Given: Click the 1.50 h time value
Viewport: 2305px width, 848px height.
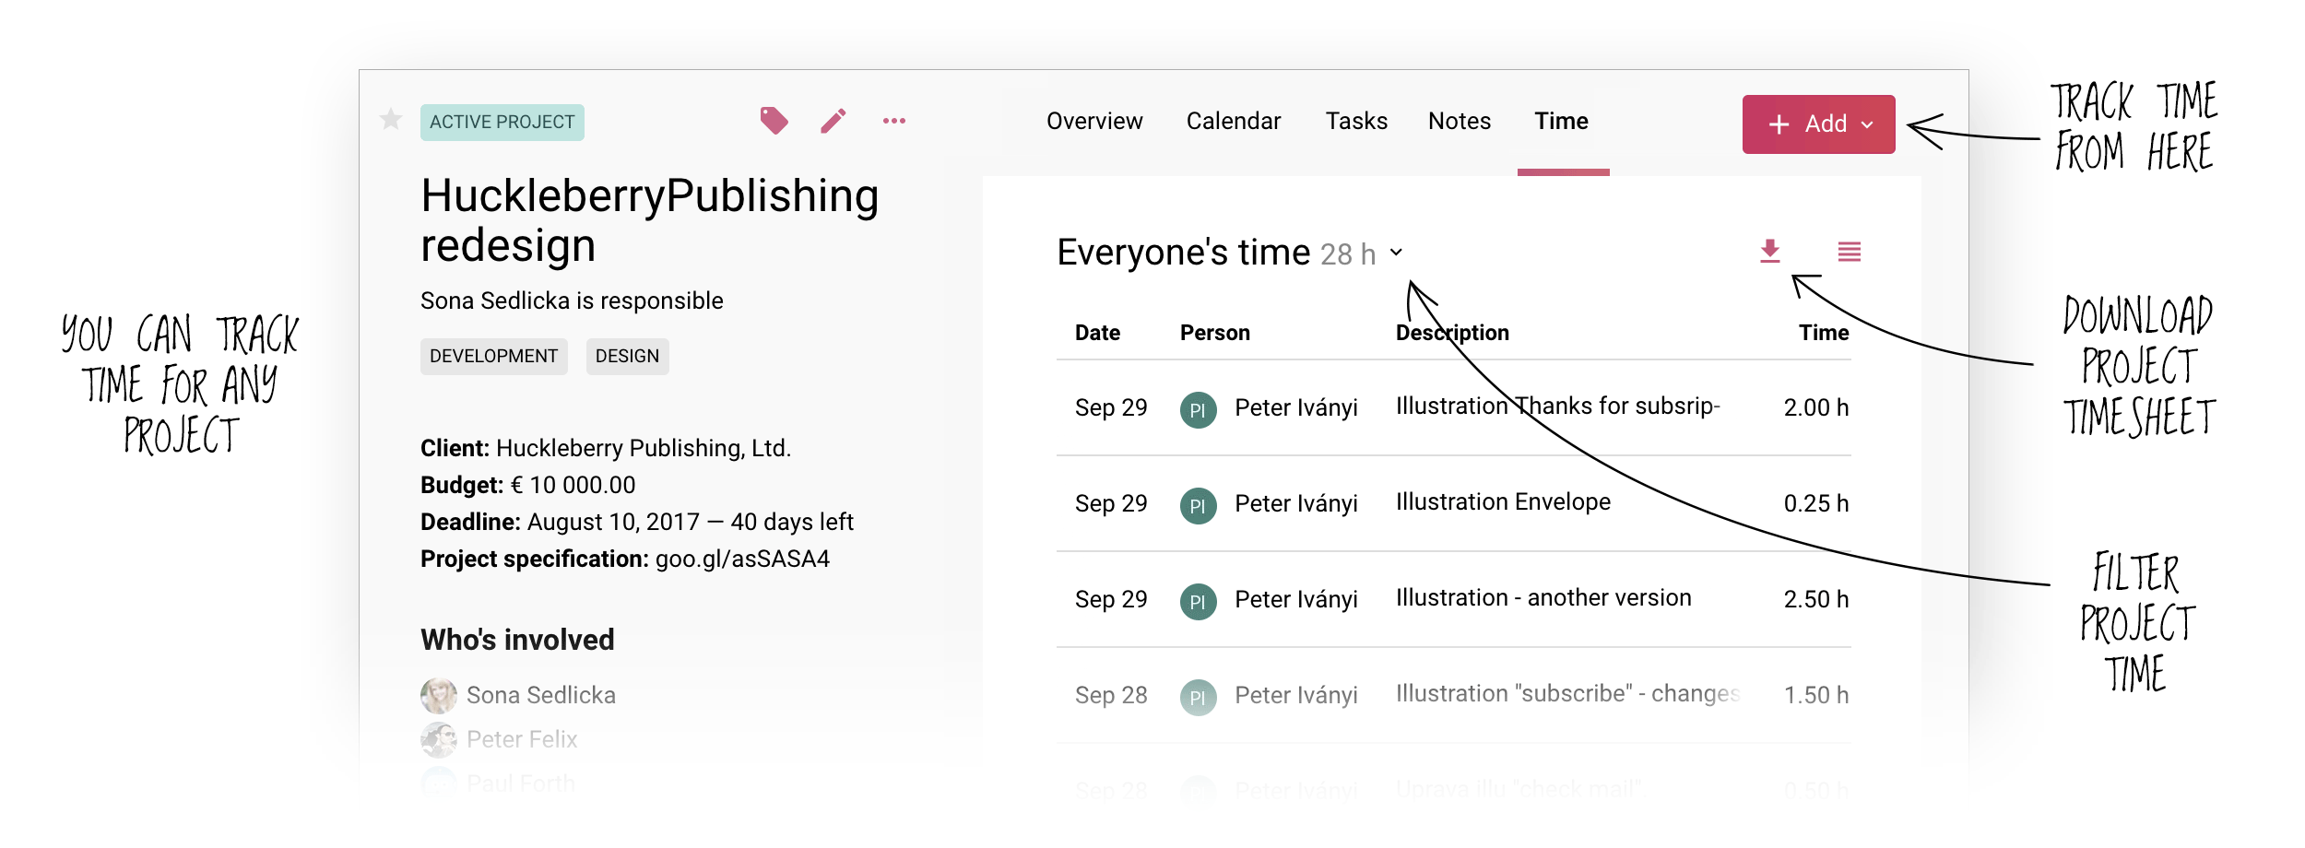Looking at the screenshot, I should click(x=1816, y=695).
